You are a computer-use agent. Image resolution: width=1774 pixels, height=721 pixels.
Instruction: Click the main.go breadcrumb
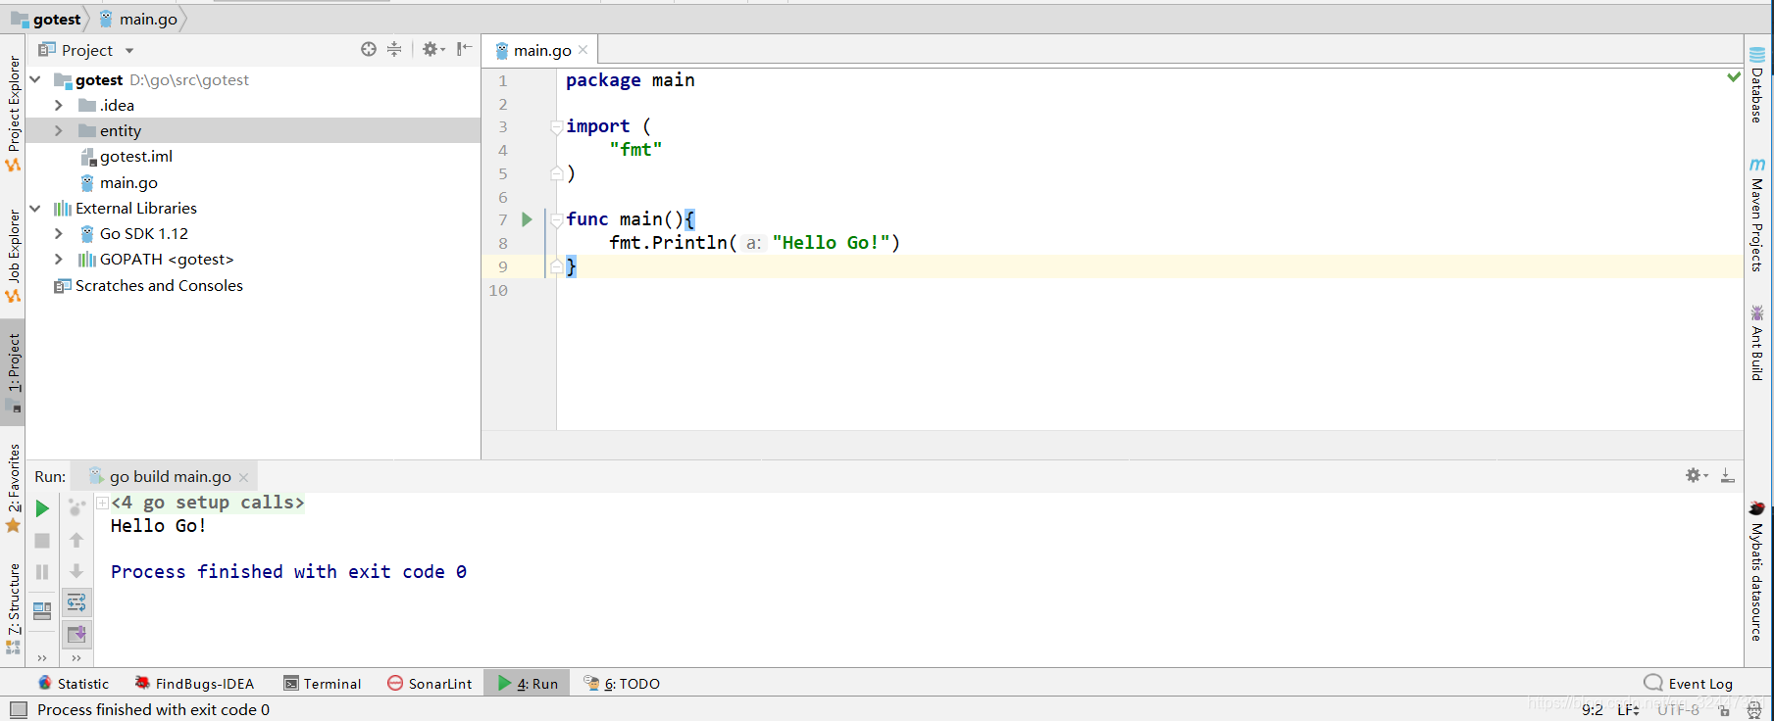(x=138, y=19)
